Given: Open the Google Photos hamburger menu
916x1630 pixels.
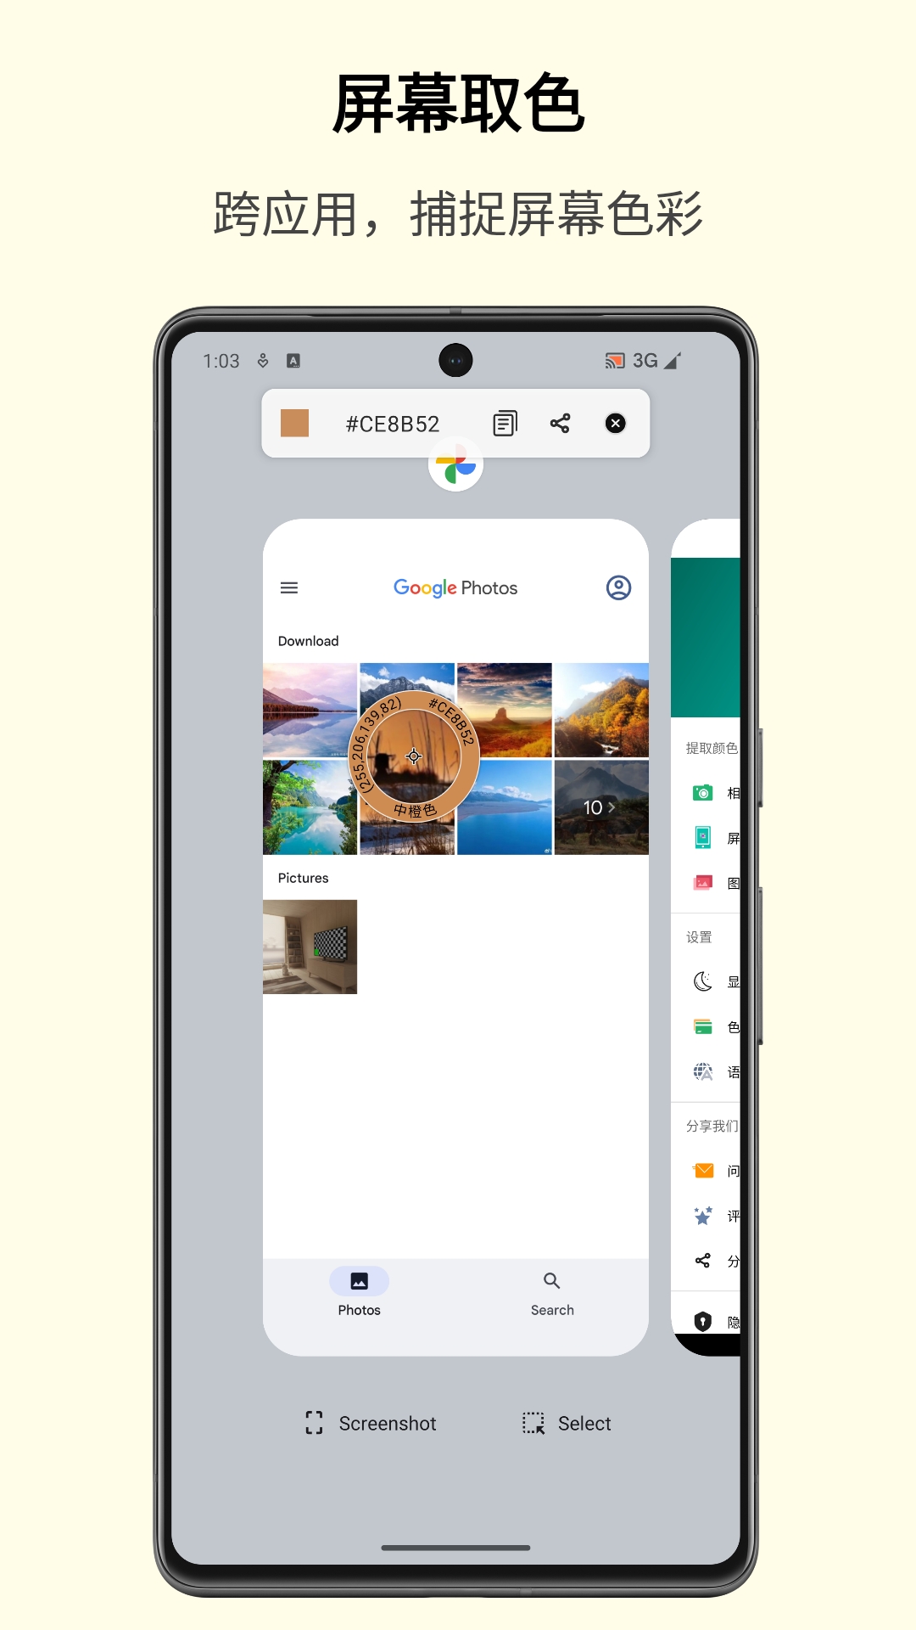Looking at the screenshot, I should coord(289,587).
